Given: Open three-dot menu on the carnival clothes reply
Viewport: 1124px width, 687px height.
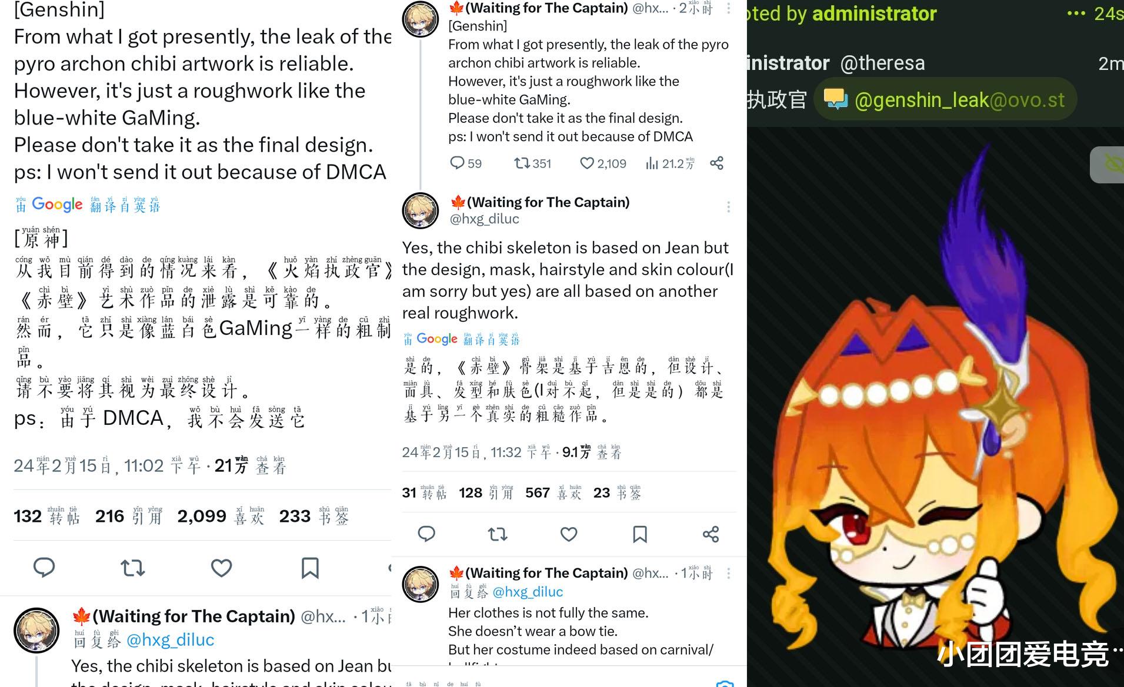Looking at the screenshot, I should [x=729, y=574].
